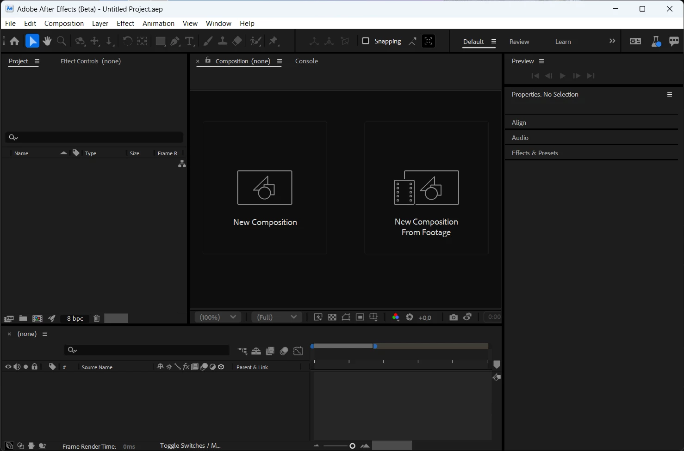Viewport: 684px width, 451px height.
Task: Select the Puppet Pin tool
Action: coord(274,41)
